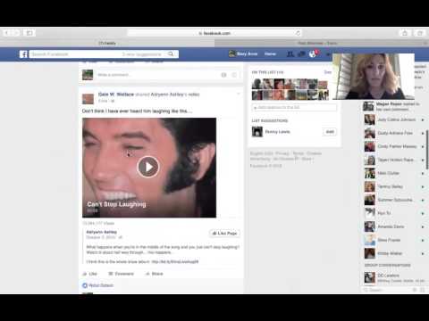Click the webcam overlay video

tap(374, 77)
